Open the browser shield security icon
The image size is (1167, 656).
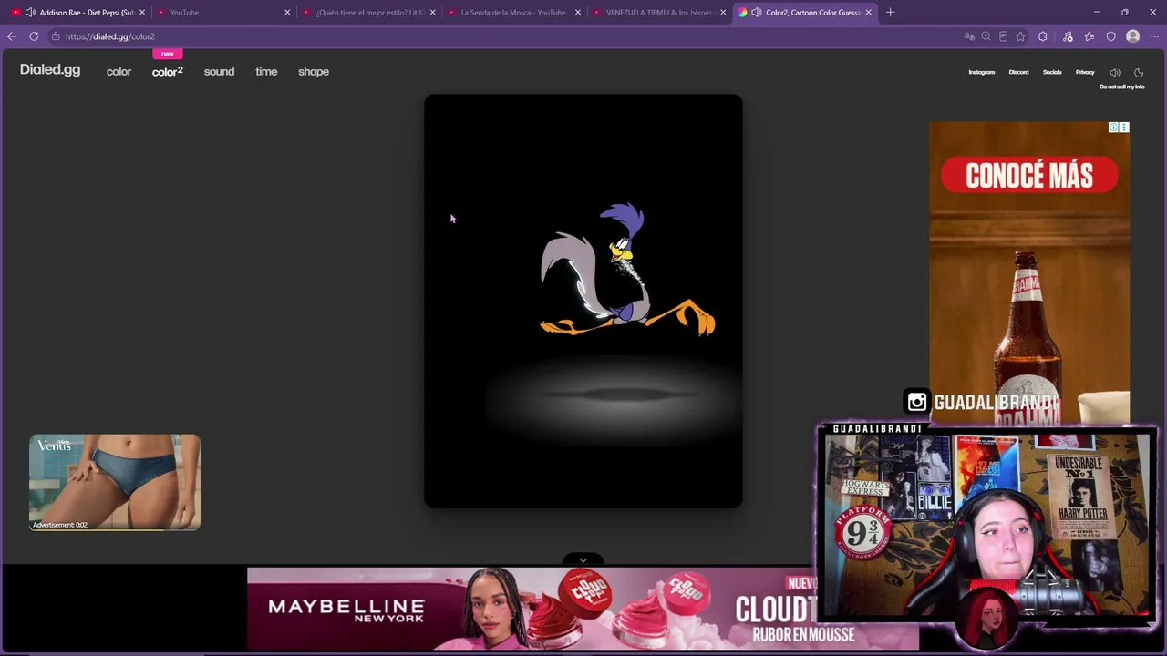(1110, 36)
